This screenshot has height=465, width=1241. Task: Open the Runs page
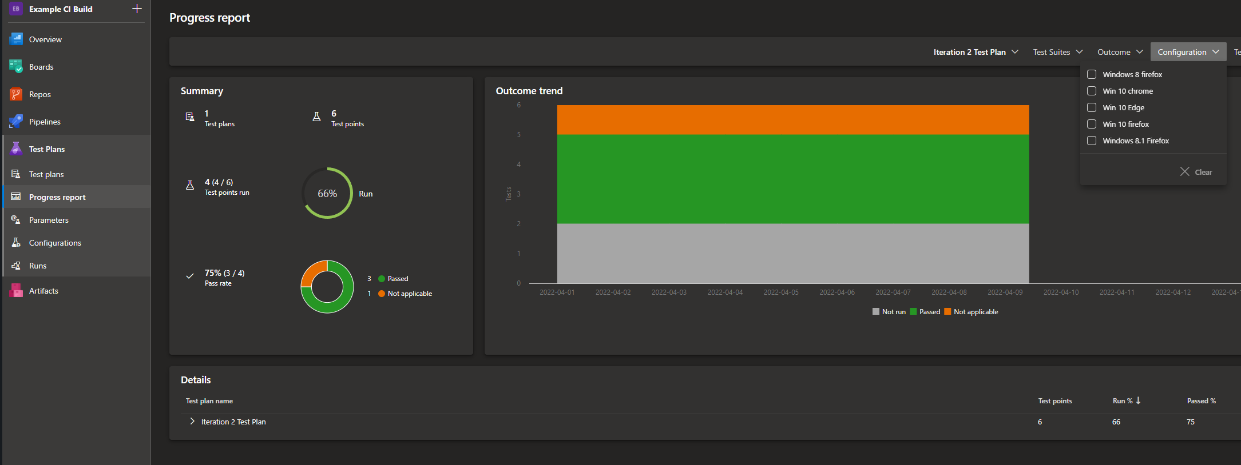(38, 266)
